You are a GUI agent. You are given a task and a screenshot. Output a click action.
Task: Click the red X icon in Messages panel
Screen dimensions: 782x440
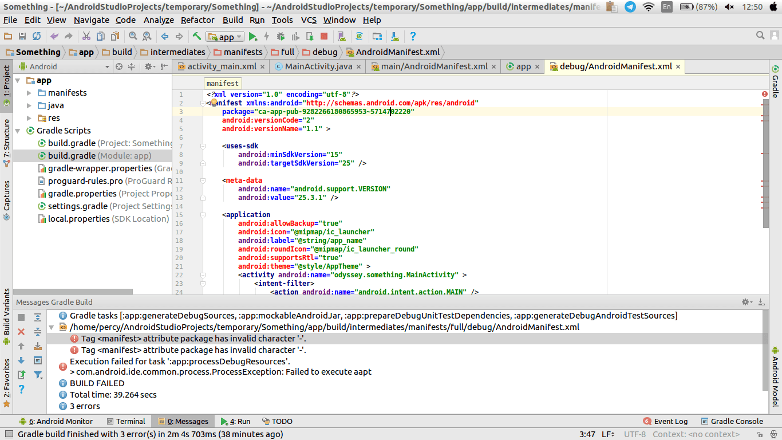pos(21,331)
